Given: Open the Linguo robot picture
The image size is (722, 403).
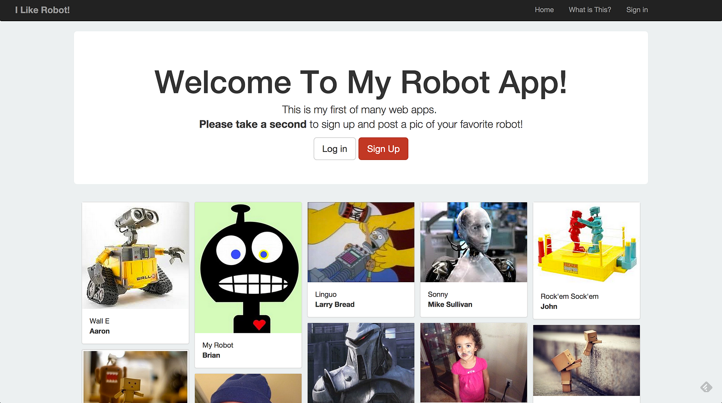Looking at the screenshot, I should click(x=361, y=242).
